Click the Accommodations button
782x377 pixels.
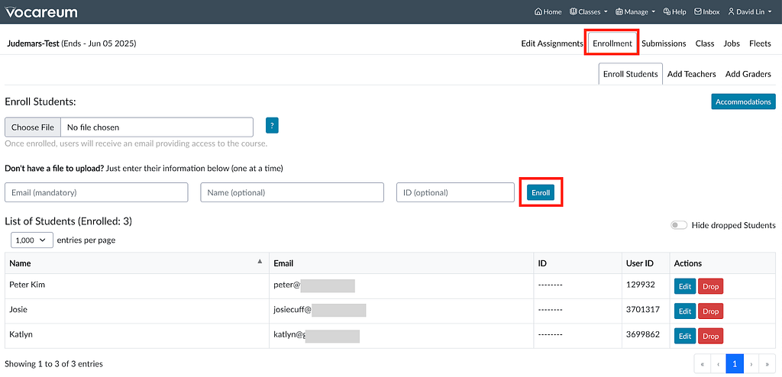743,101
